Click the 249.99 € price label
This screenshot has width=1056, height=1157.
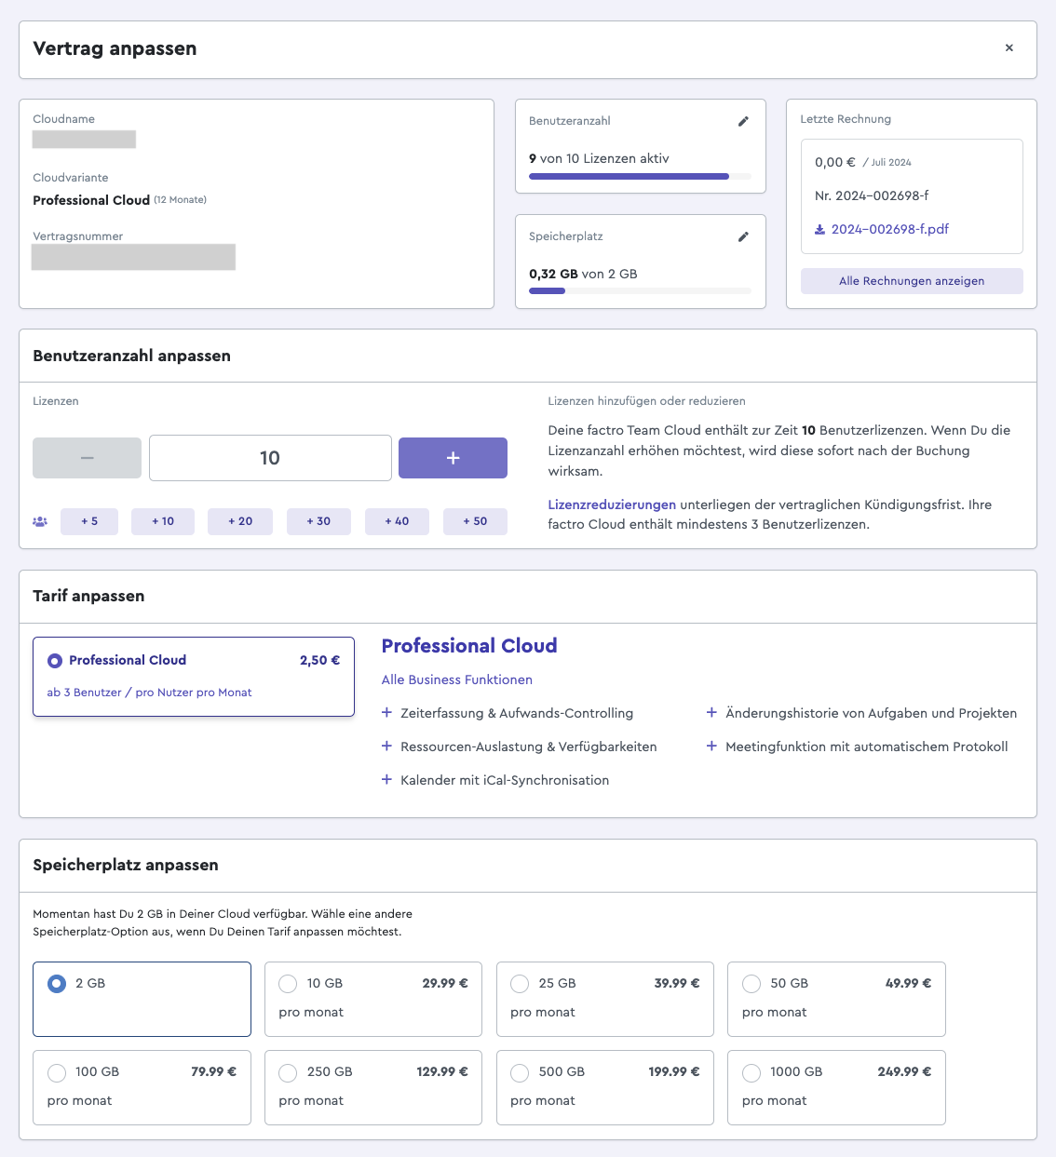click(904, 1071)
